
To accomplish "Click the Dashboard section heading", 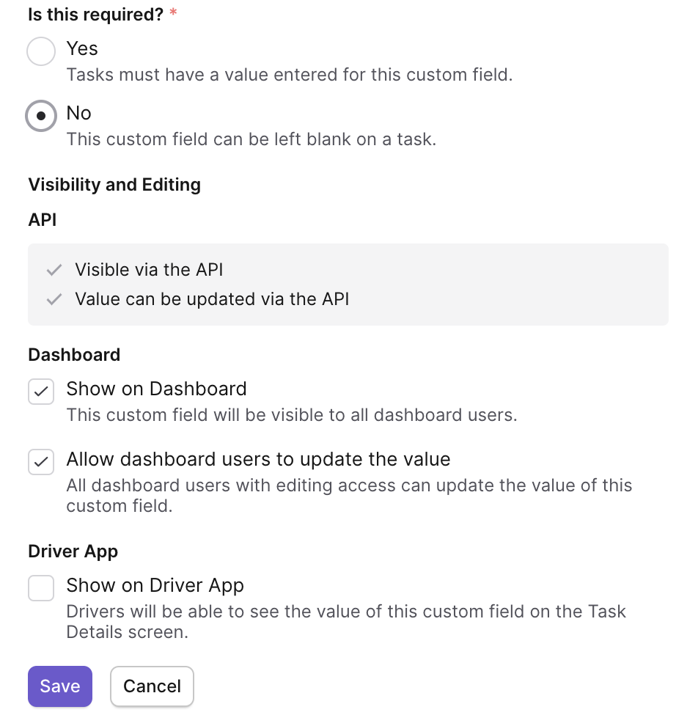I will click(74, 355).
